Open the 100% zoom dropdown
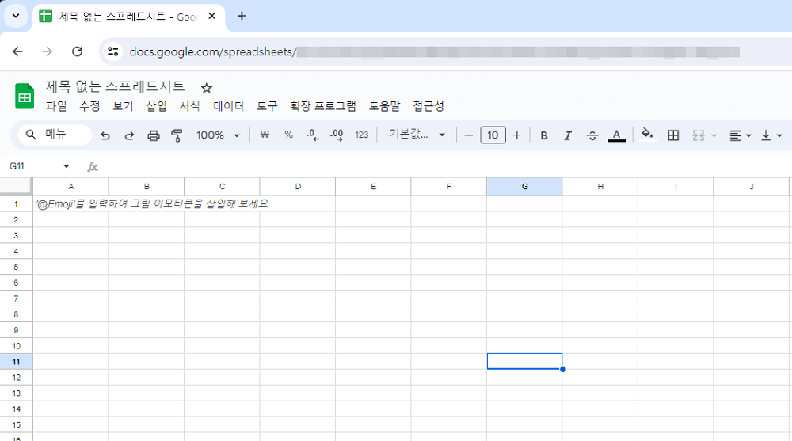 click(x=218, y=135)
